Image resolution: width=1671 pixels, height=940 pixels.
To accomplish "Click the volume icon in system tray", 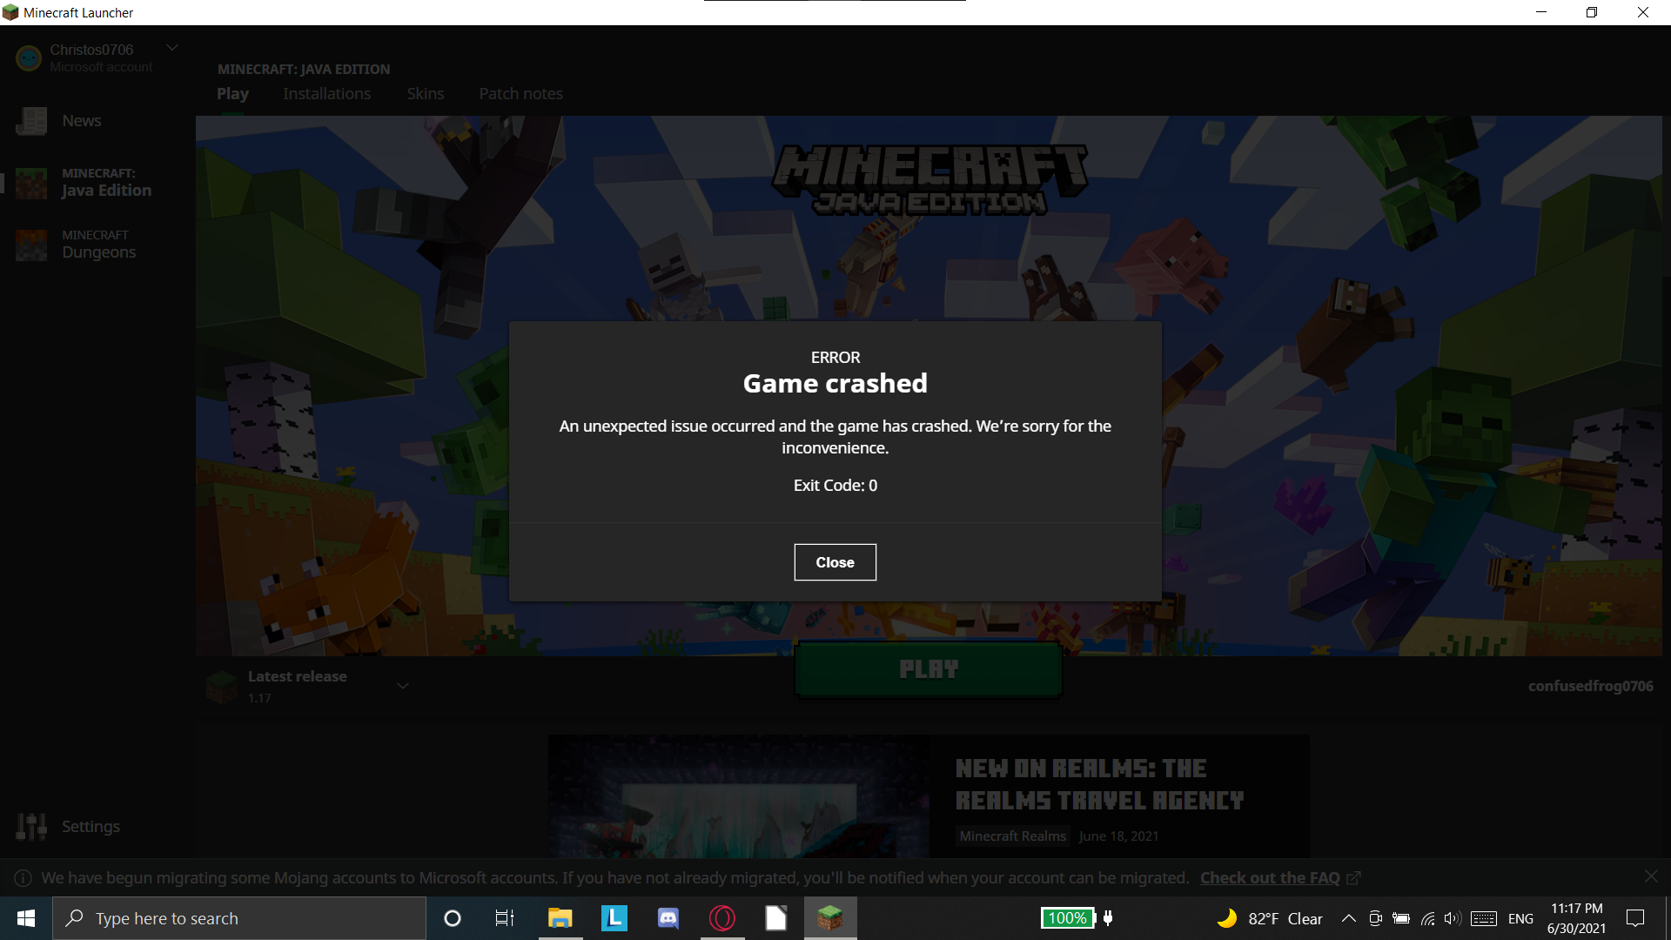I will (x=1451, y=918).
